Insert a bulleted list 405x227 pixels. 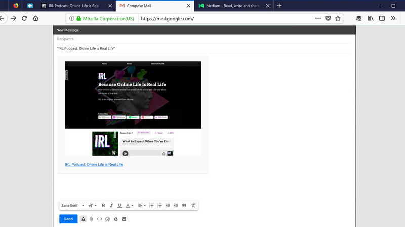(x=159, y=205)
